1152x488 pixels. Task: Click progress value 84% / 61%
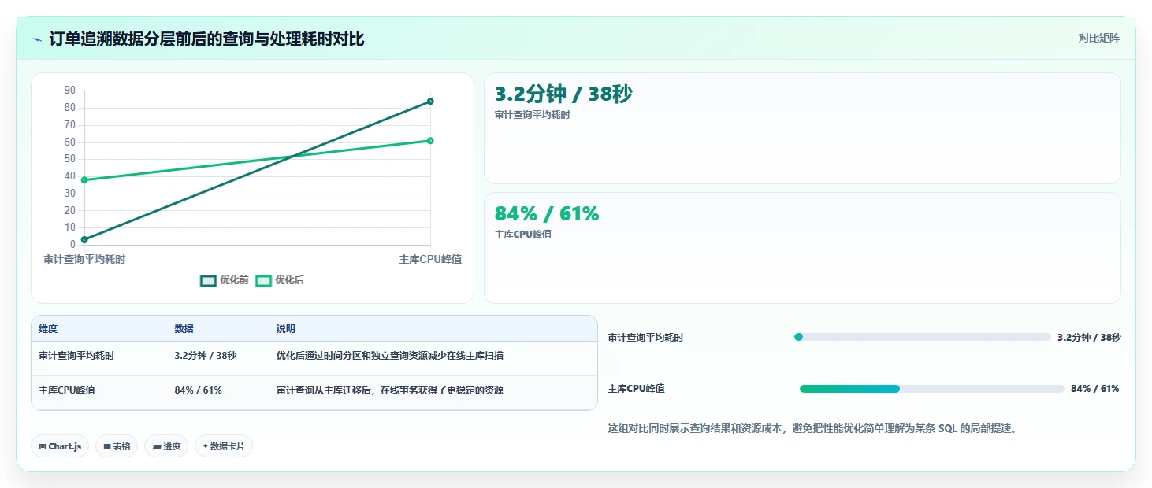[1094, 389]
